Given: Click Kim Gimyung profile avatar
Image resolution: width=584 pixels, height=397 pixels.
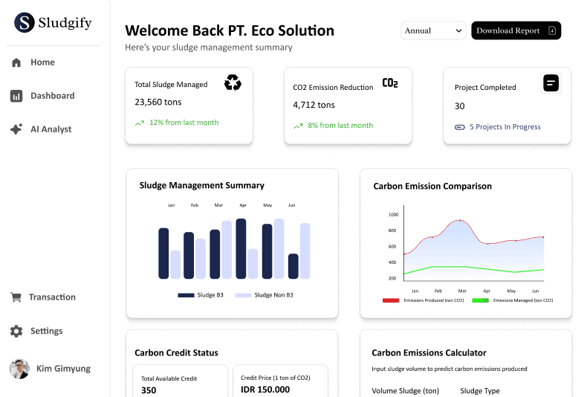Looking at the screenshot, I should click(19, 369).
